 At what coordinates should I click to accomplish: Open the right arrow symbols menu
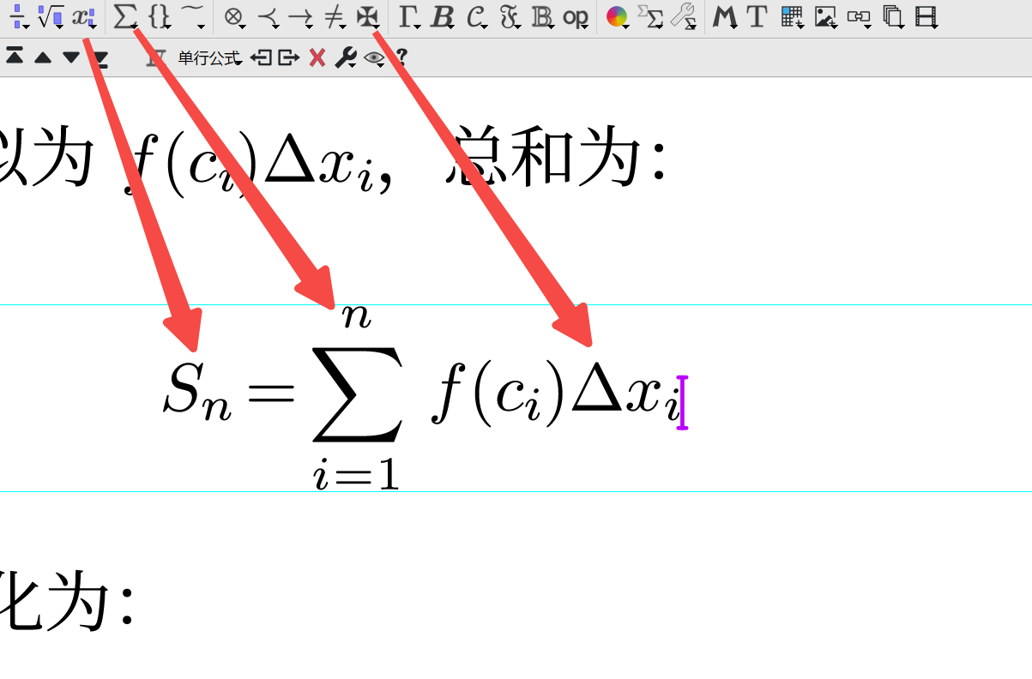[x=299, y=16]
